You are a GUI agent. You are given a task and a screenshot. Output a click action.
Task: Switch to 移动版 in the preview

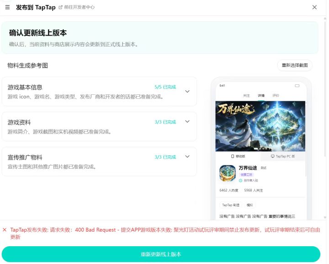coord(238,156)
